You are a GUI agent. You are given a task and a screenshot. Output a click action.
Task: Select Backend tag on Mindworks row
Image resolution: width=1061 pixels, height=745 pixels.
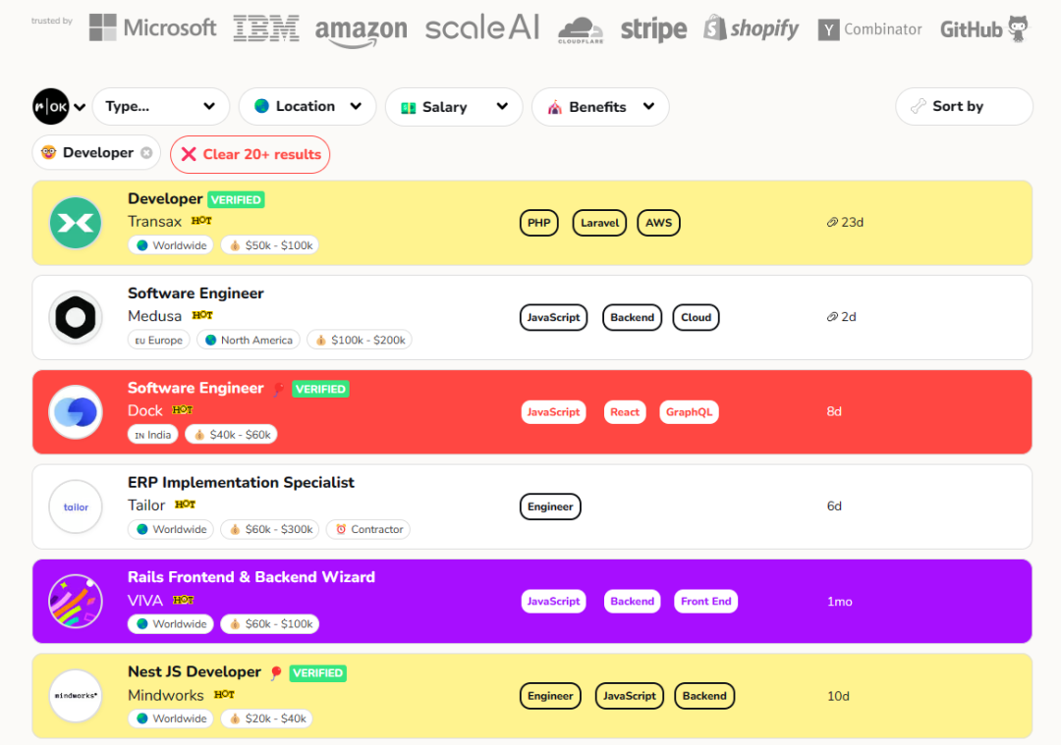click(704, 696)
